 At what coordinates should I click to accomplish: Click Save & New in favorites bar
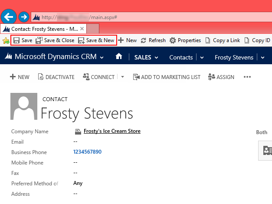tap(96, 40)
